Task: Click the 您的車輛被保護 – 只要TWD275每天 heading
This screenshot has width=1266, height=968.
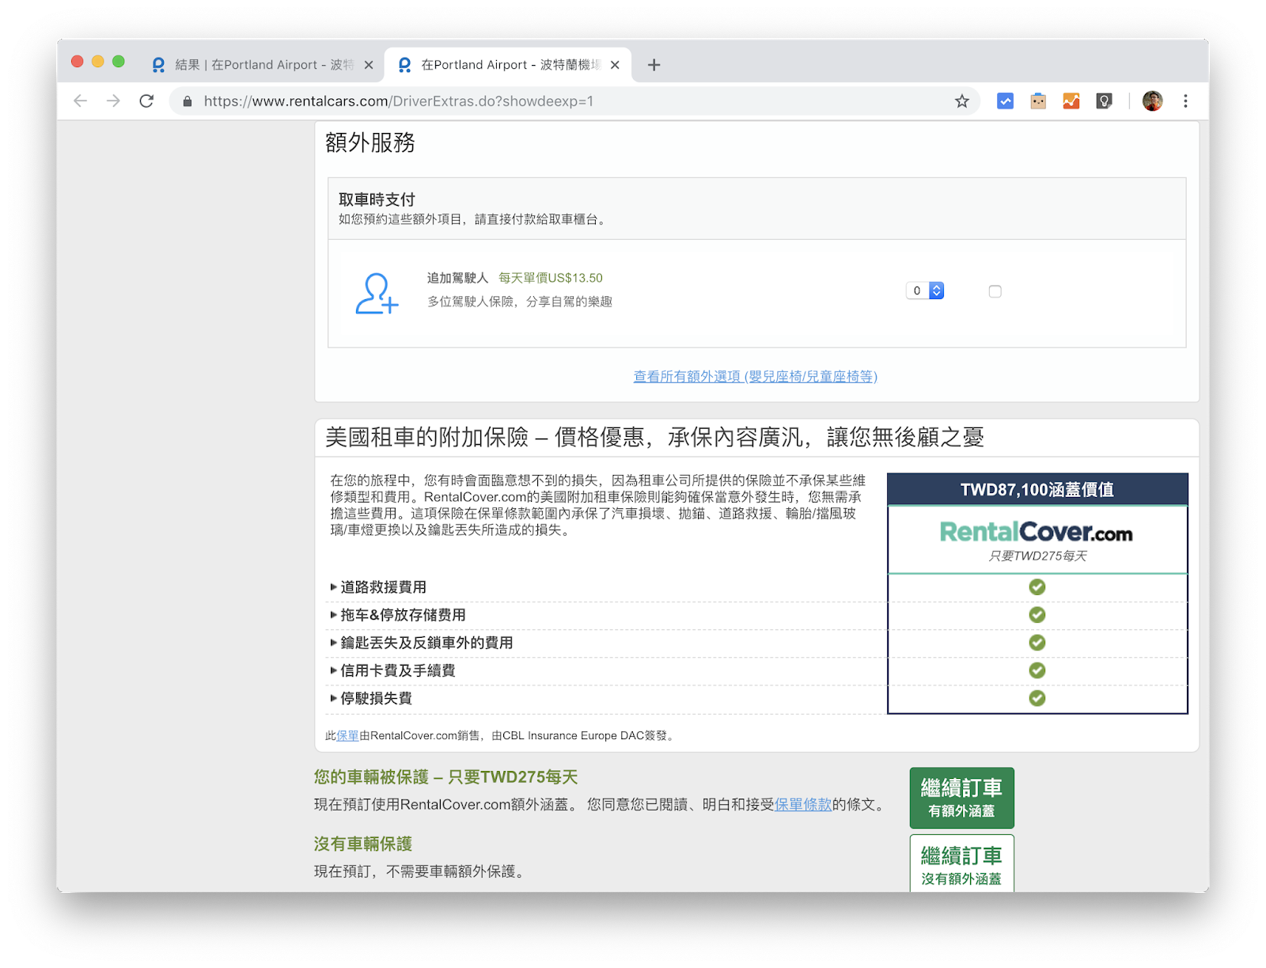Action: (x=445, y=777)
